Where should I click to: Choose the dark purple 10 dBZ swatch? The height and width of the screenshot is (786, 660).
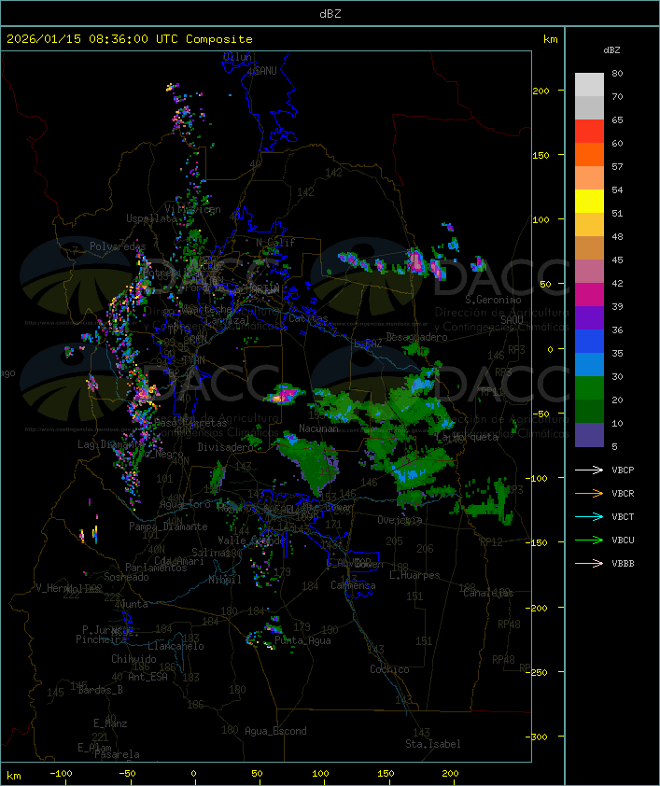[589, 435]
